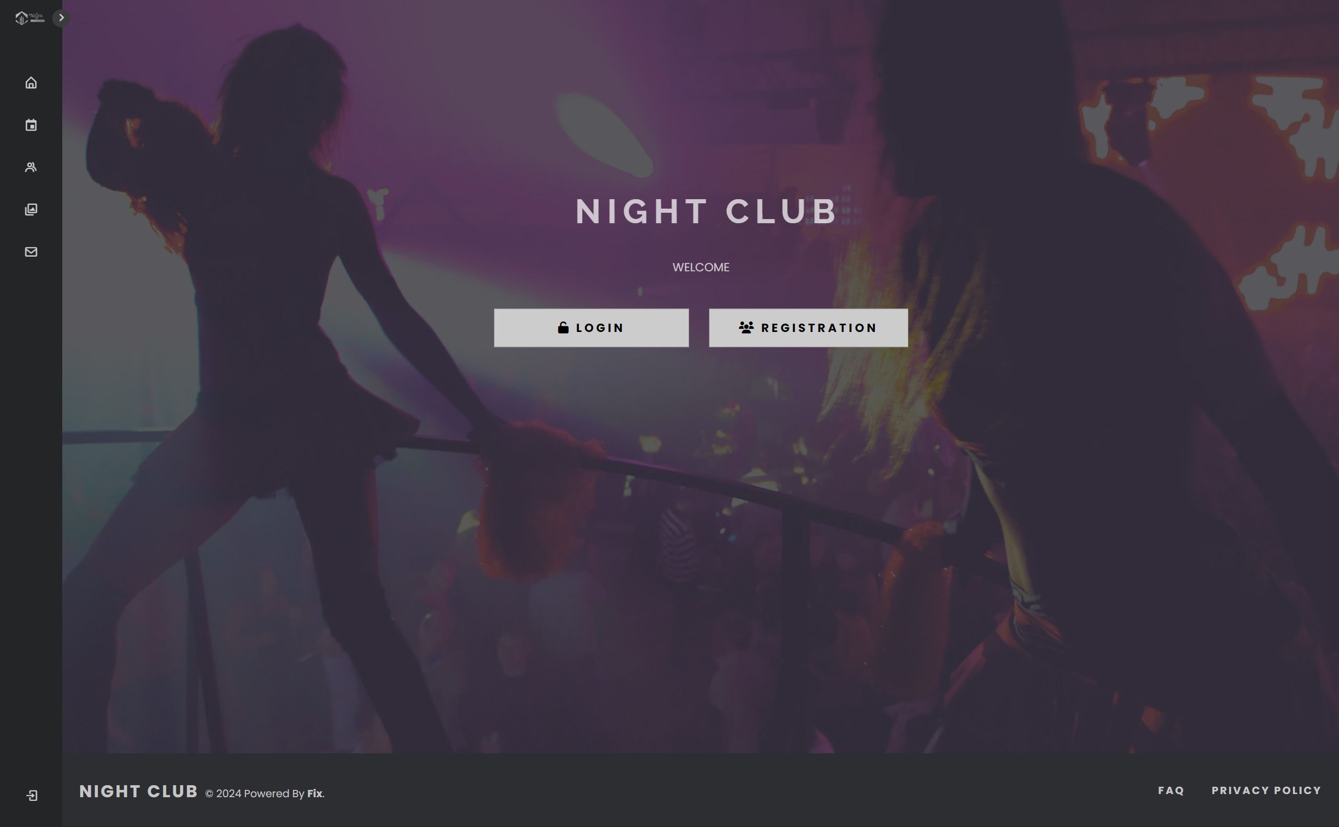Open the Home page from sidebar
The height and width of the screenshot is (827, 1339).
[31, 83]
